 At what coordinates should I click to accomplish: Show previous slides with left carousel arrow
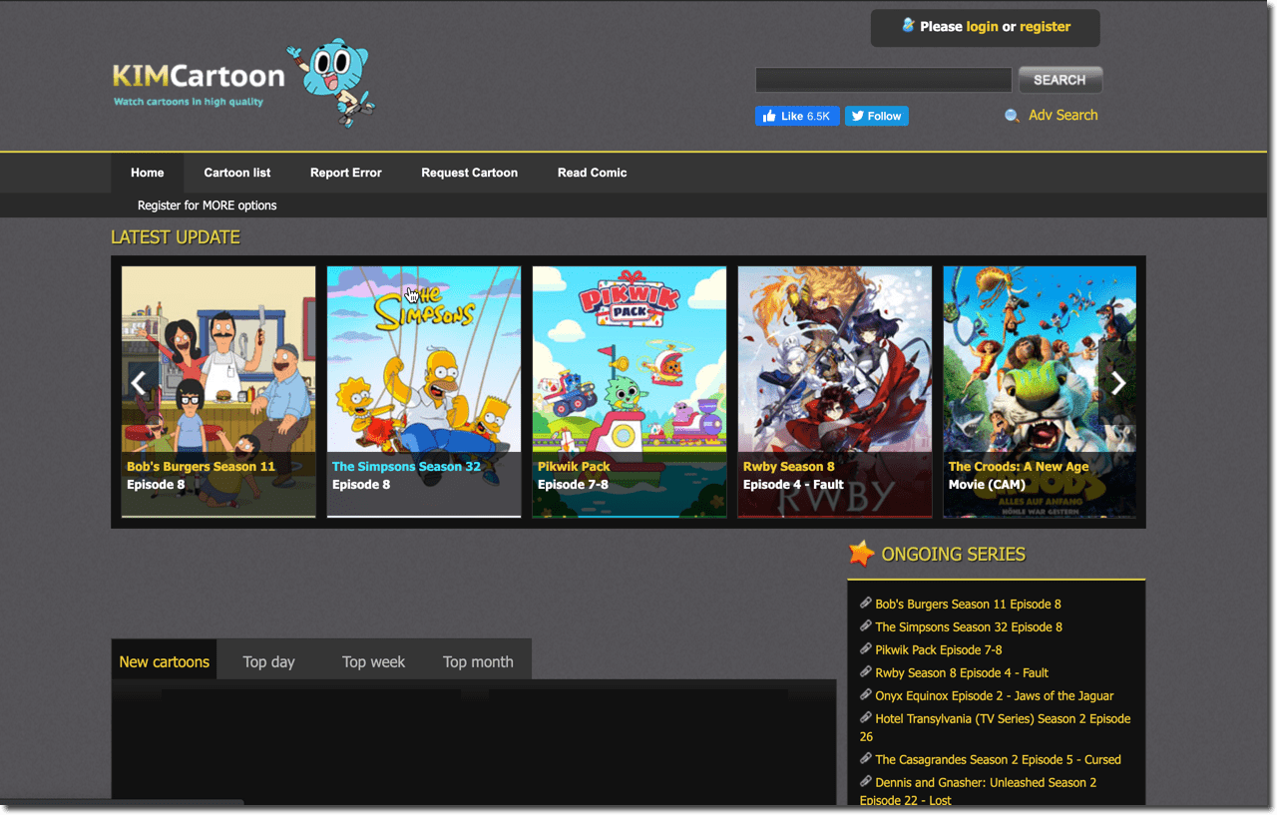point(139,383)
